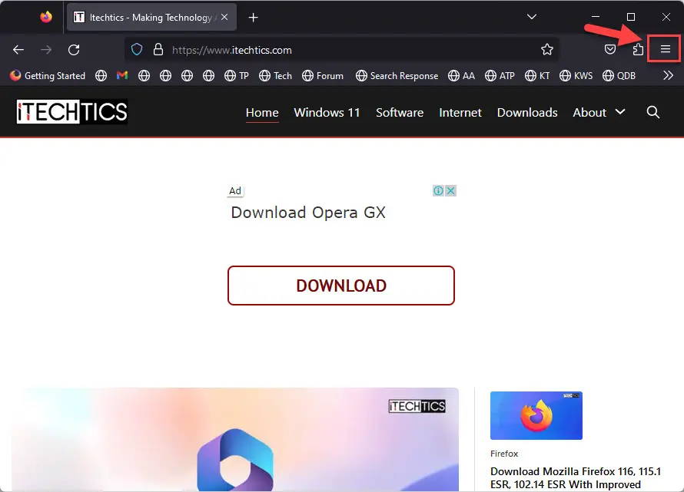Open the KWS bookmark
Image resolution: width=684 pixels, height=492 pixels.
coord(576,75)
